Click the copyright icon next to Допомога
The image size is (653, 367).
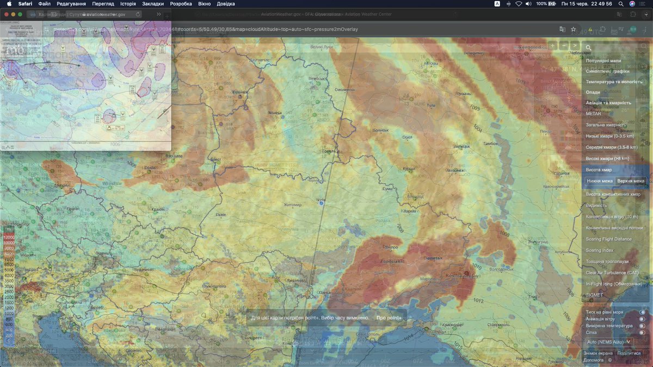point(610,360)
